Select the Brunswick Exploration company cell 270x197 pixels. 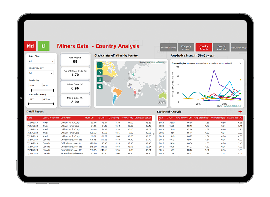(72, 154)
